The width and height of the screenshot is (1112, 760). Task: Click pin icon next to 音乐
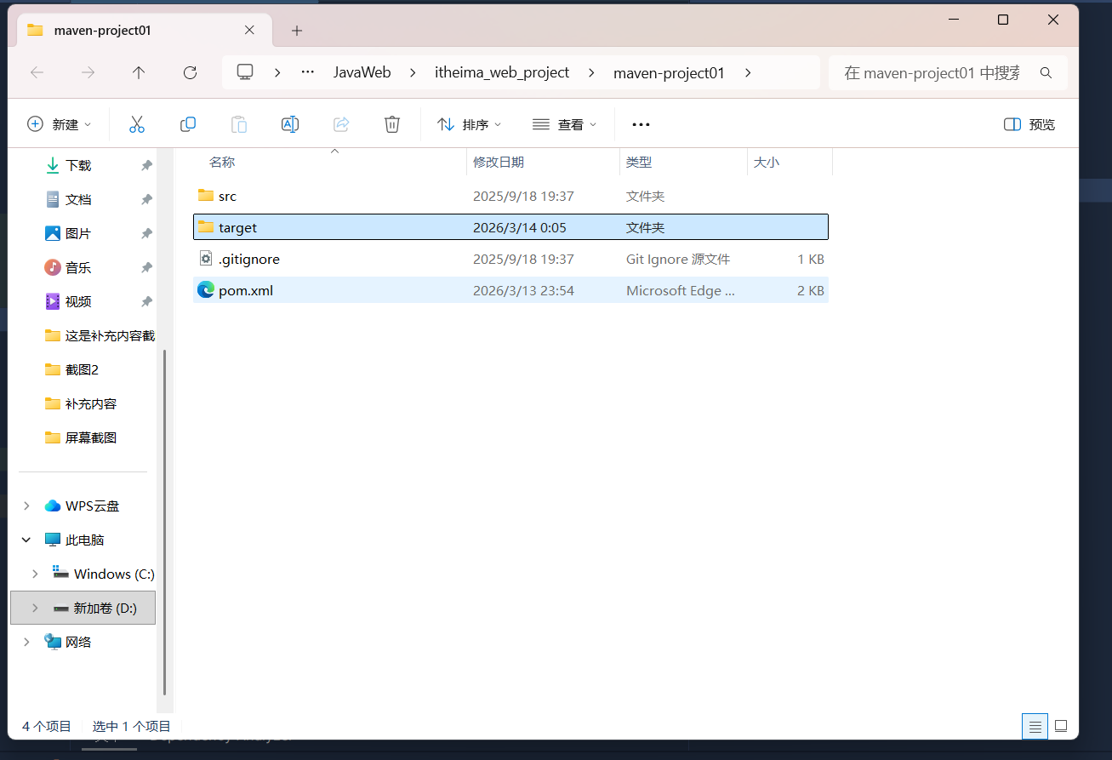click(x=146, y=267)
